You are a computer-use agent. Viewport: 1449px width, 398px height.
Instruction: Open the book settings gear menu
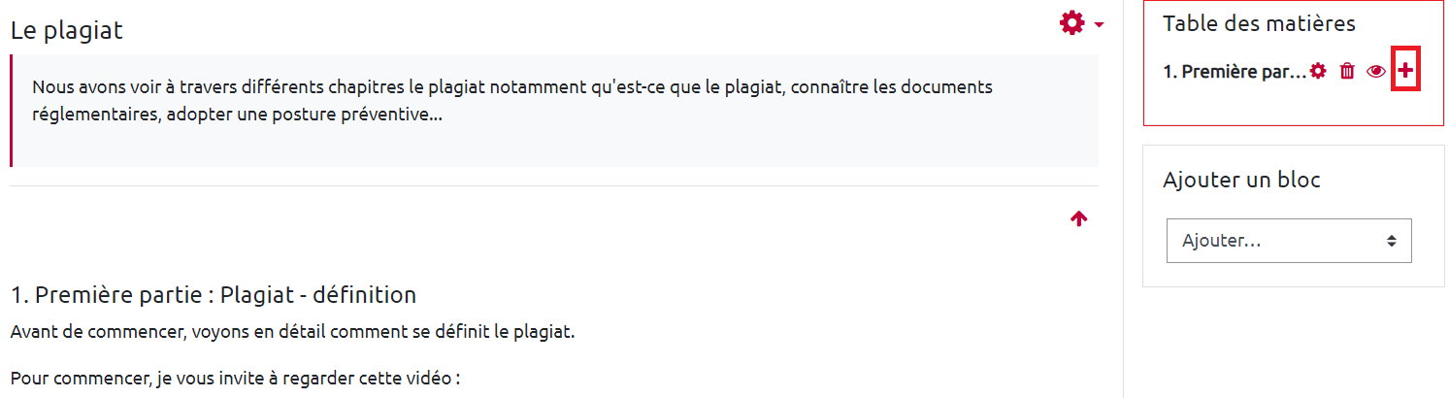(1071, 23)
